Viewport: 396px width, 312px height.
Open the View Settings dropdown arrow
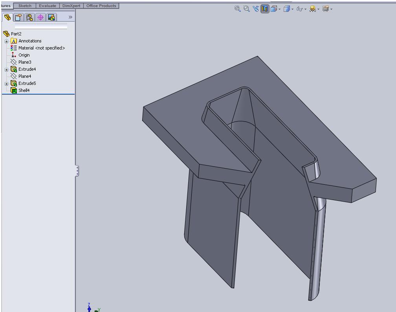(x=331, y=9)
